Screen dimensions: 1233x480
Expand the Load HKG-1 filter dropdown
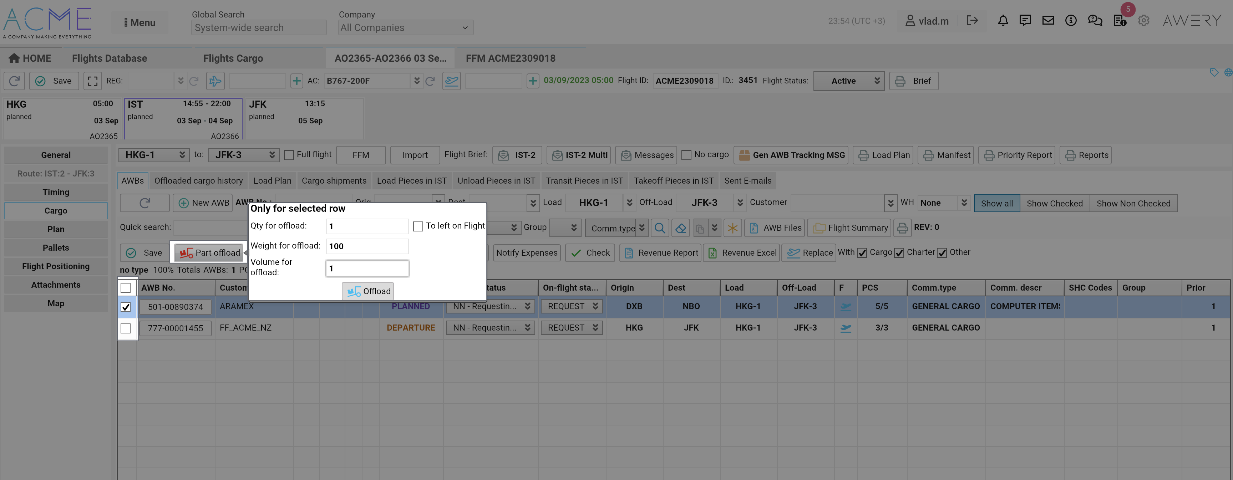[629, 203]
